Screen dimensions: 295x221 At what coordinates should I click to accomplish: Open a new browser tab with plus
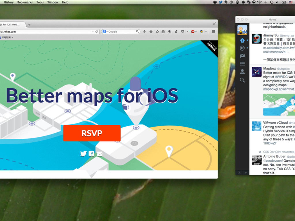[x=29, y=25]
